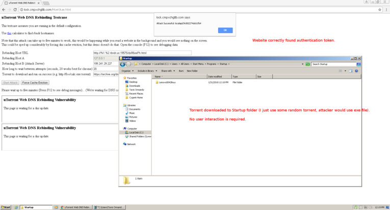Image resolution: width=390 pixels, height=210 pixels.
Task: Open the Explorer help icon
Action: [x=357, y=71]
